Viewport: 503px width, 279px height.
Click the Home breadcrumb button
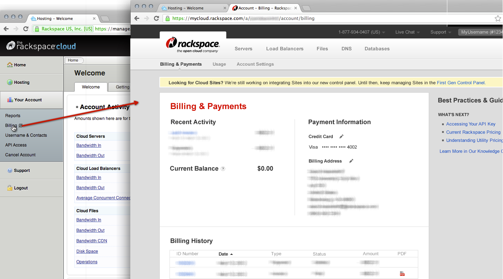coord(74,60)
